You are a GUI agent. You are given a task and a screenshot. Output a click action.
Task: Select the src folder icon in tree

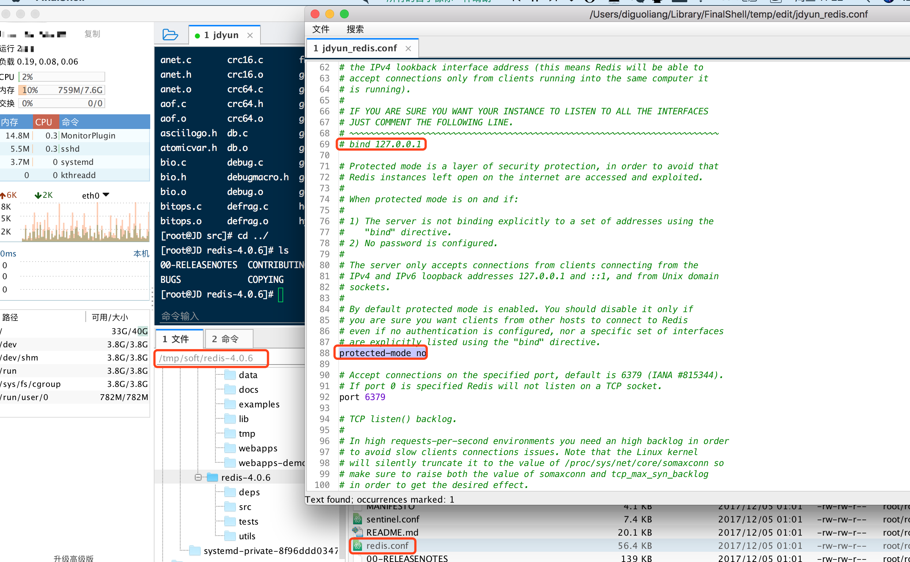coord(230,507)
